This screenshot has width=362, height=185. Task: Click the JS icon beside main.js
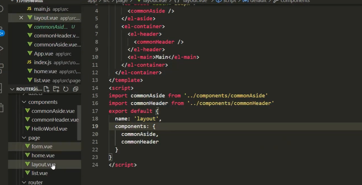tap(29, 9)
